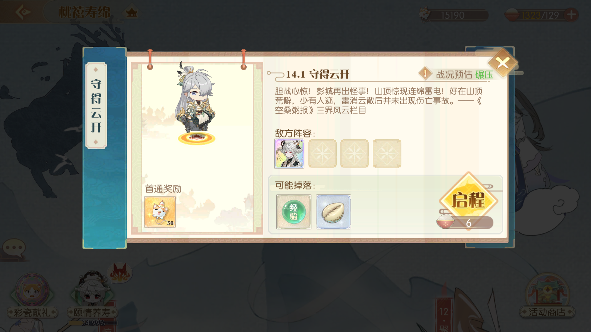Start the stage with 启程 button
Image resolution: width=591 pixels, height=332 pixels.
(x=468, y=200)
